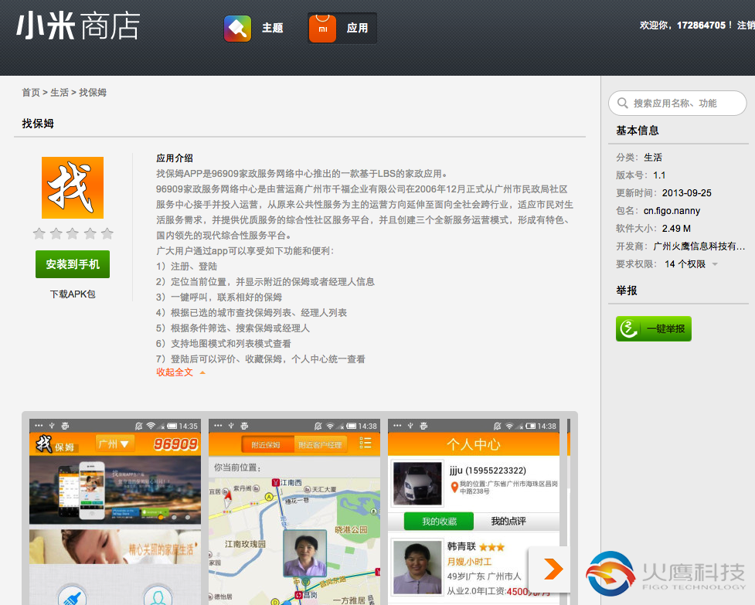
Task: Click the 找保姆 app logo icon
Action: coord(72,188)
